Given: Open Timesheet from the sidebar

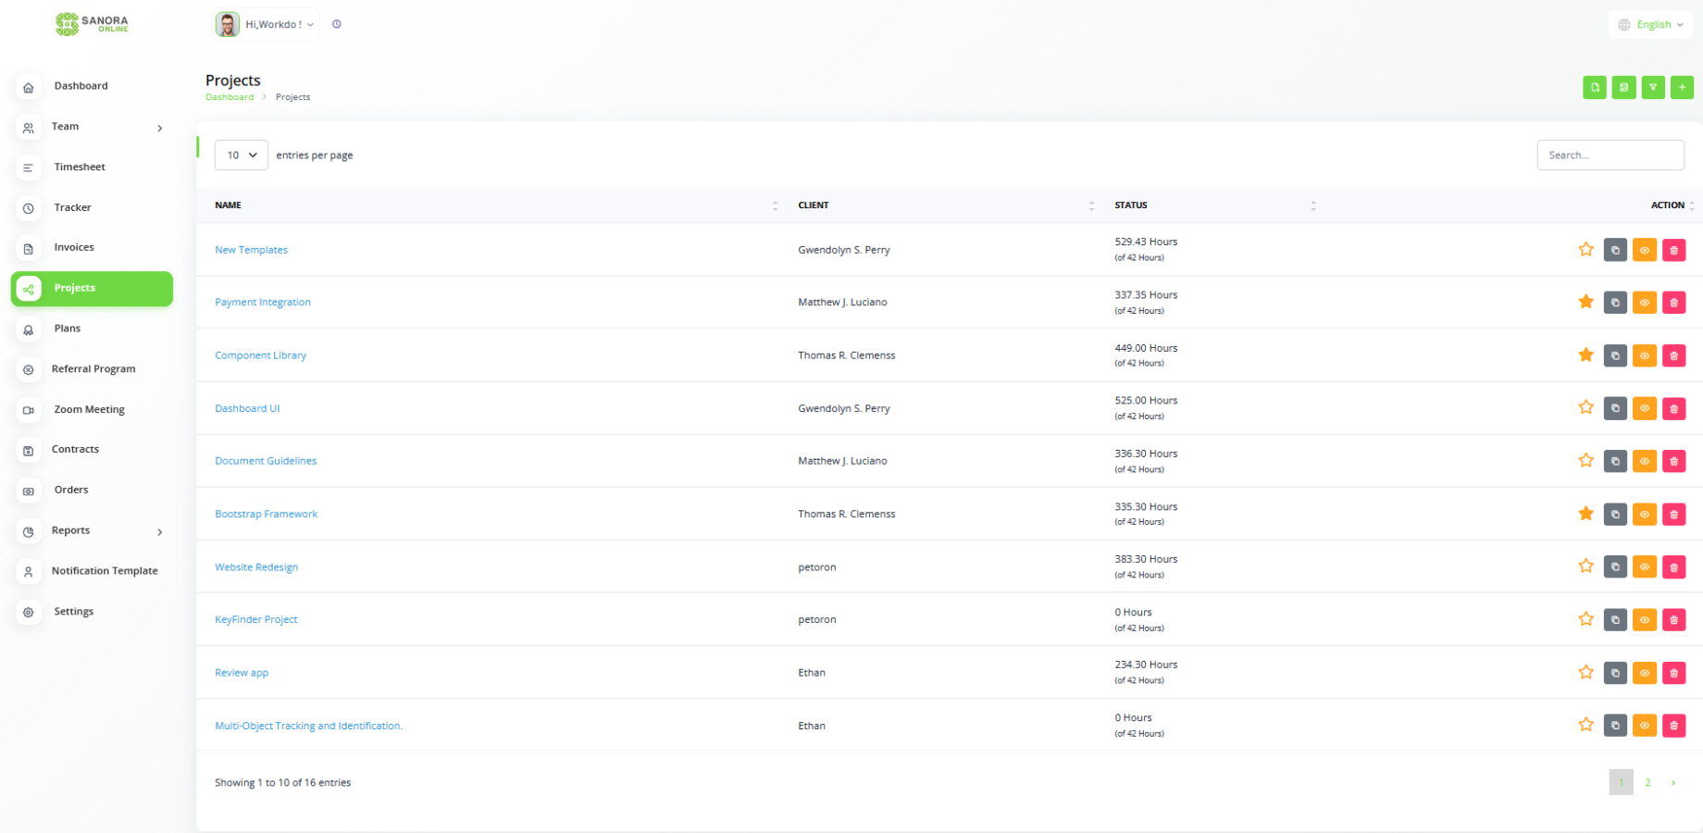Looking at the screenshot, I should [x=80, y=168].
